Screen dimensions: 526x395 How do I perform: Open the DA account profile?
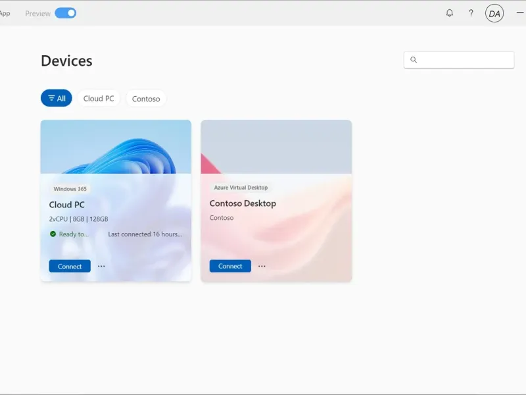point(494,13)
